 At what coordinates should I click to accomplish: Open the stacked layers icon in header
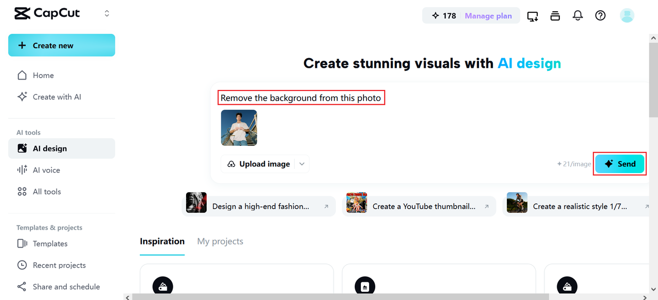(555, 15)
